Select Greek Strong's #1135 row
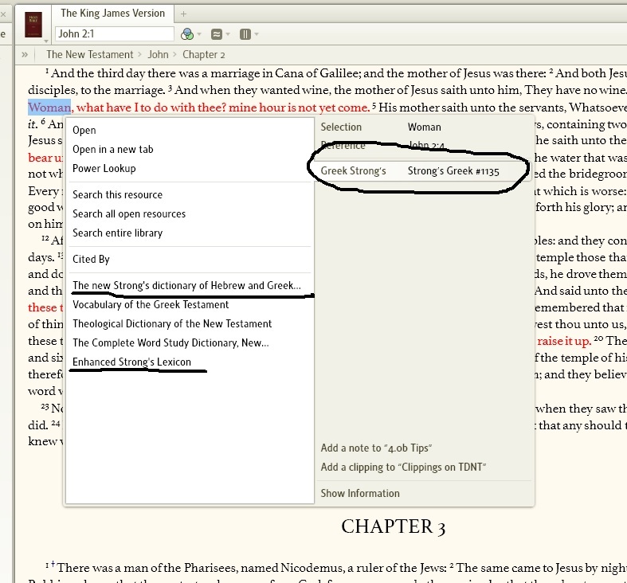This screenshot has height=583, width=627. click(x=424, y=171)
